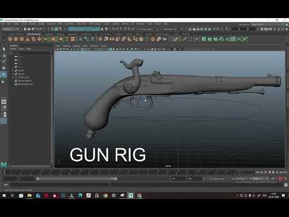The image size is (289, 217).
Task: Activate the Scale tool in toolbox
Action: [x=4, y=82]
